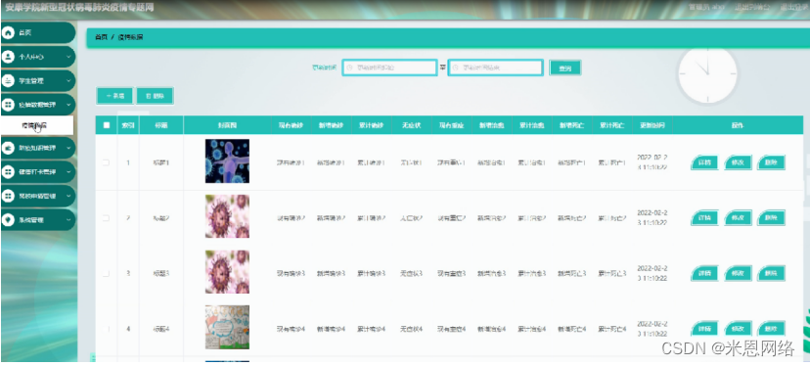Click the analog clock widget
The image size is (810, 366).
pyautogui.click(x=707, y=75)
